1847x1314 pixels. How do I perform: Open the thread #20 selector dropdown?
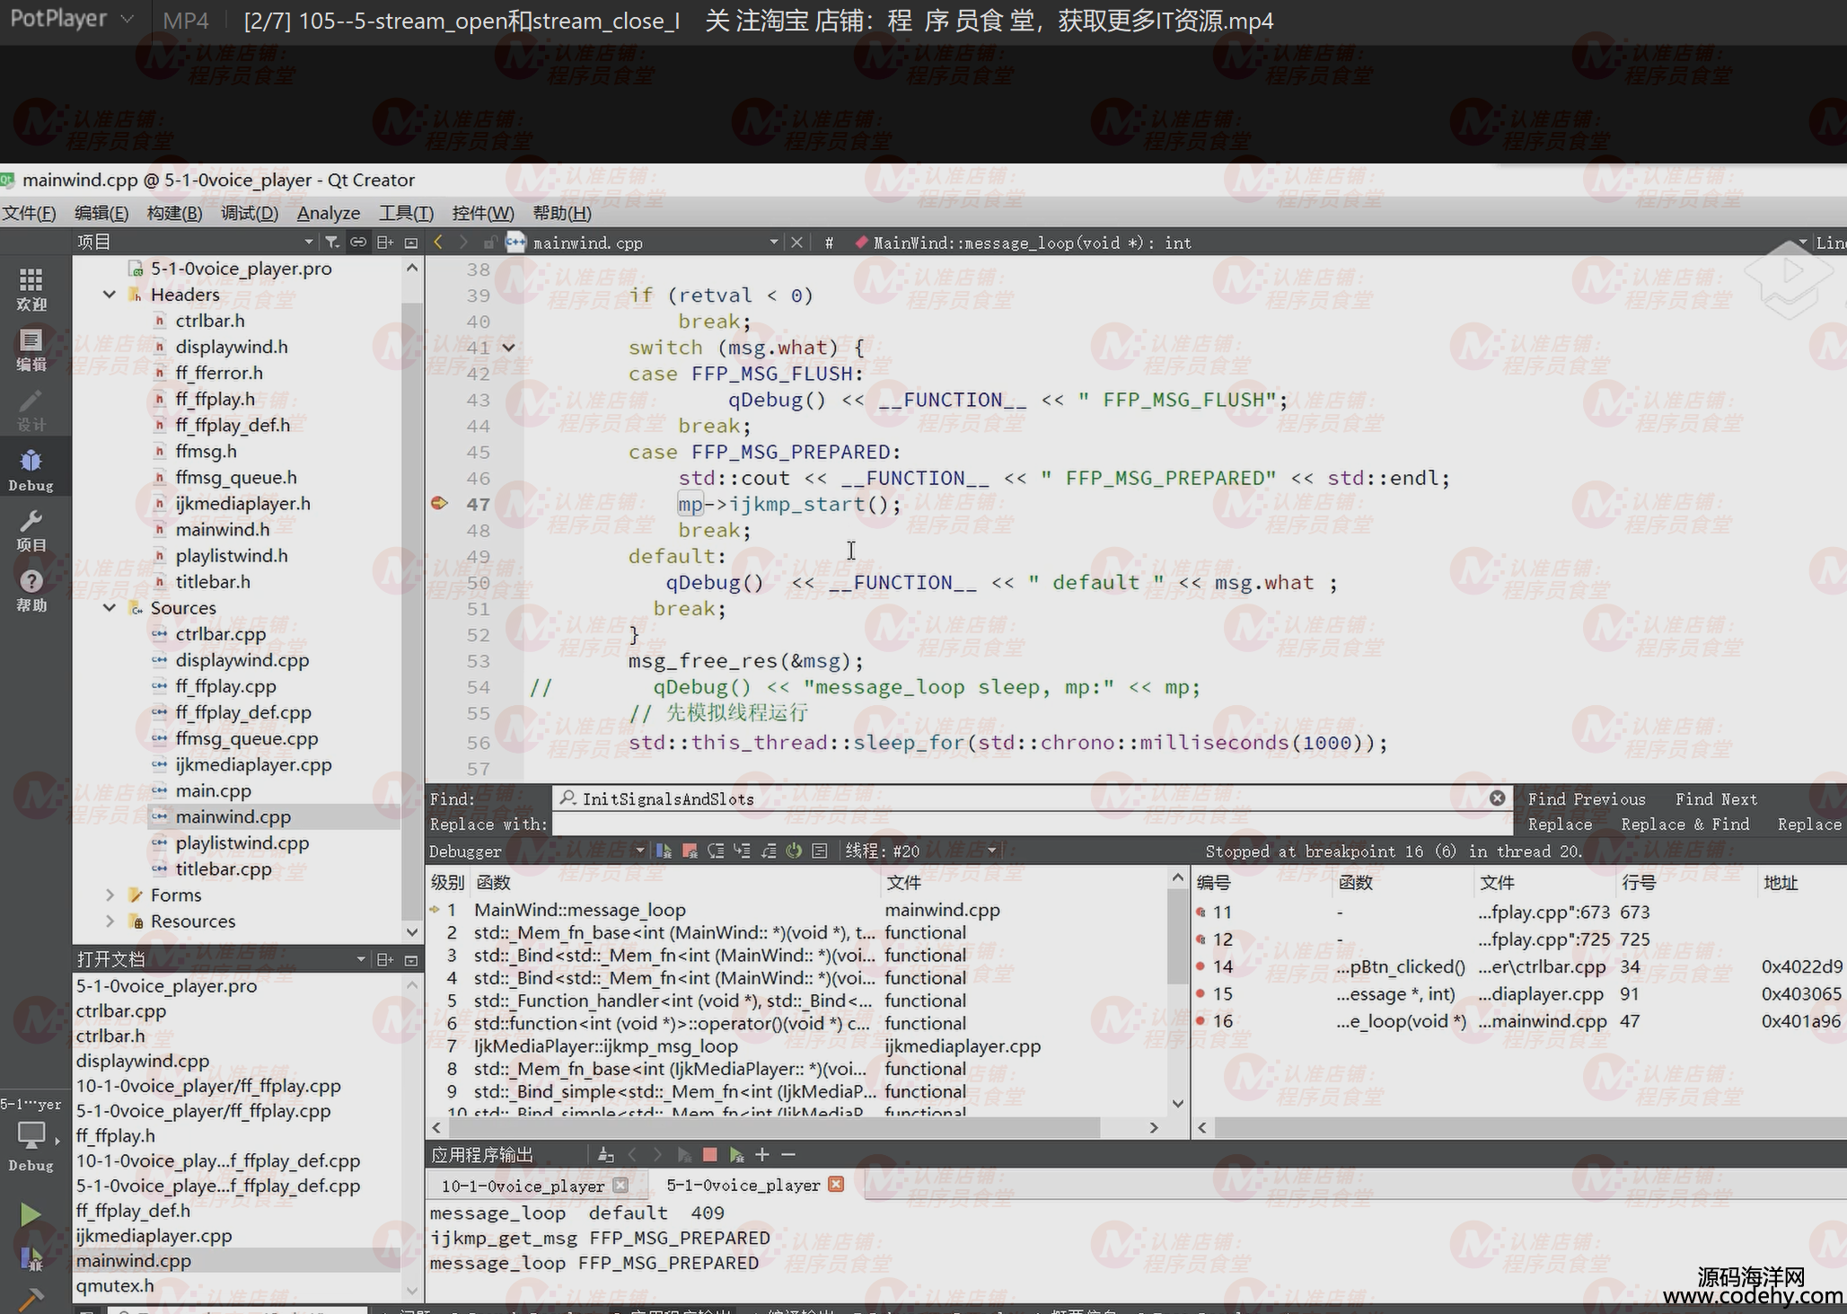(992, 851)
